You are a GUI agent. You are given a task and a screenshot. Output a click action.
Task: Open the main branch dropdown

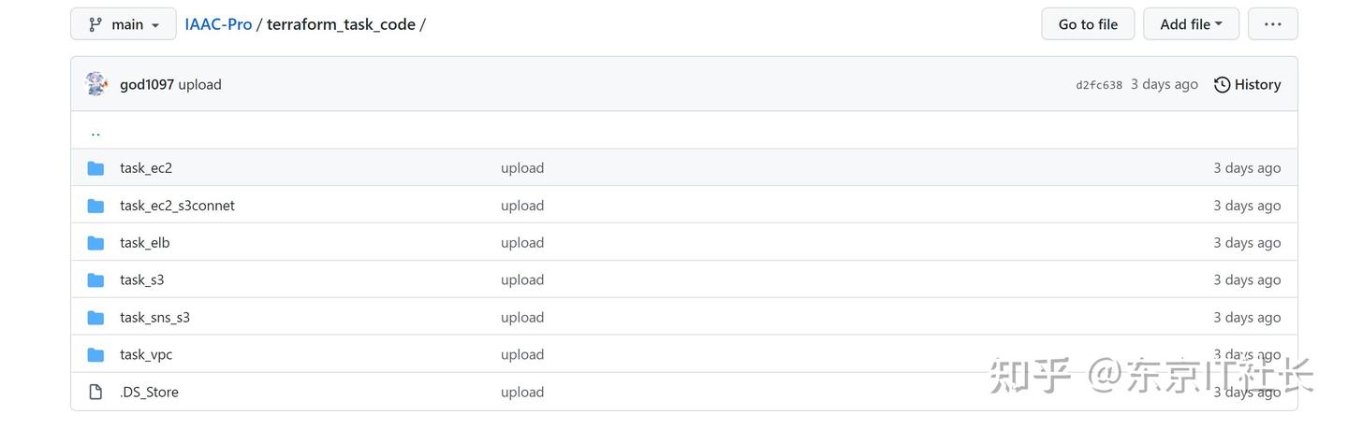[x=124, y=24]
